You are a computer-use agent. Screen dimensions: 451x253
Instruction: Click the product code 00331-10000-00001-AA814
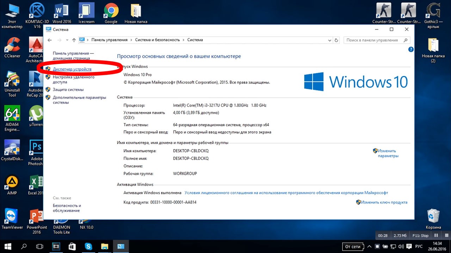pyautogui.click(x=173, y=202)
